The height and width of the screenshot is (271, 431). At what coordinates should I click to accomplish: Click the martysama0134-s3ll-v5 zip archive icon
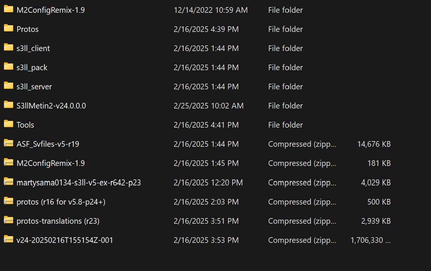tap(9, 182)
